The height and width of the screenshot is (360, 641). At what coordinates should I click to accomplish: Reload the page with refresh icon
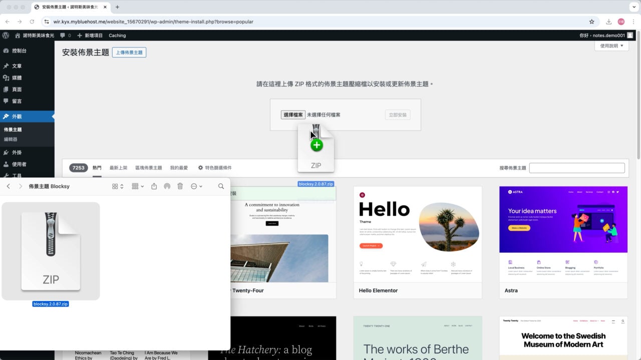click(x=32, y=21)
